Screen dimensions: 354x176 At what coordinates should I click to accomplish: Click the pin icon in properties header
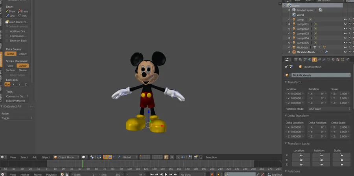coord(286,67)
